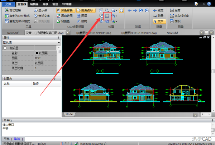The height and width of the screenshot is (145, 215).
Task: Pin the 属性 properties panel
Action: [58, 37]
